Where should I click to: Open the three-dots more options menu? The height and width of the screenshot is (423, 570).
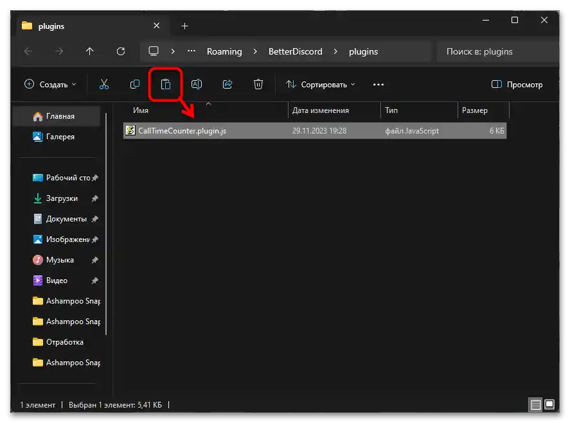coord(379,84)
